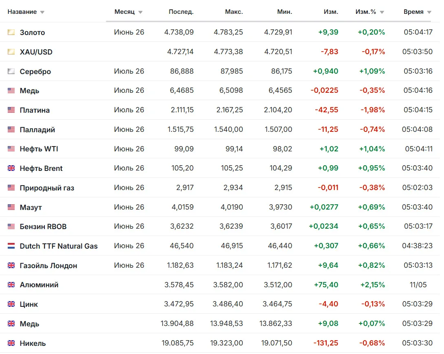Image resolution: width=444 pixels, height=354 pixels.
Task: Click the UK flag next to Нефть Brent
Action: tap(11, 168)
